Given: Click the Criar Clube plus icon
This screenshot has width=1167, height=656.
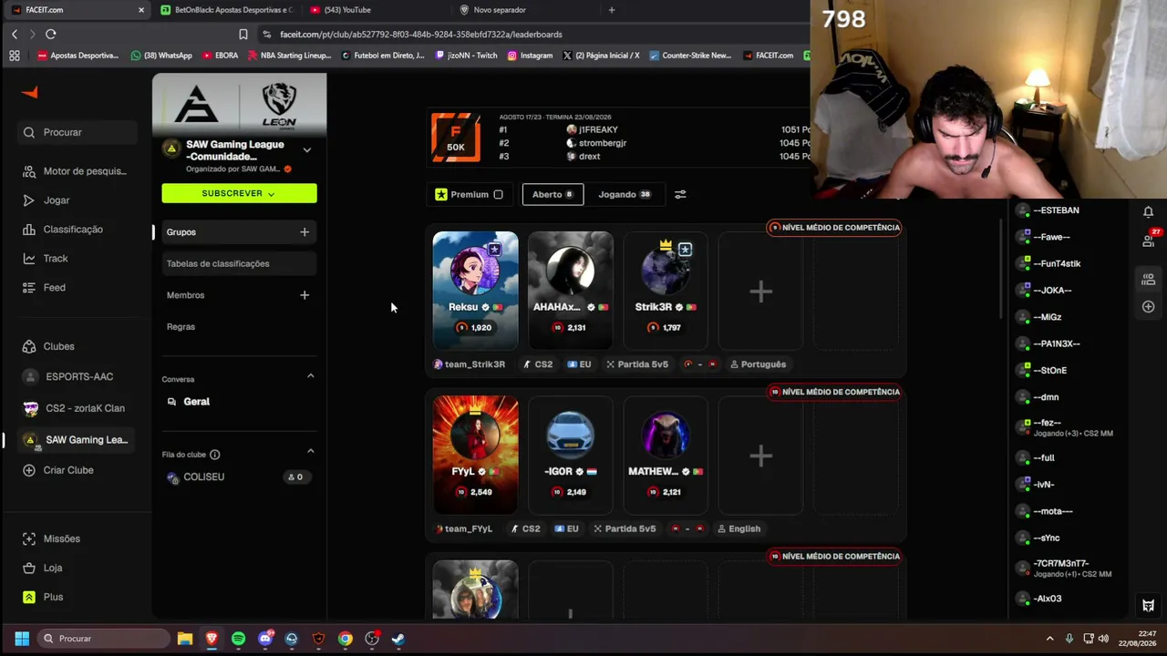Looking at the screenshot, I should (x=29, y=470).
